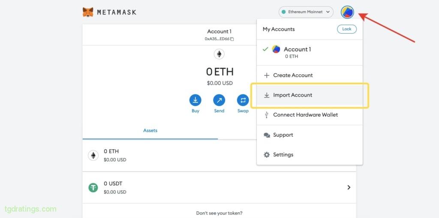Click the account avatar icon in header
This screenshot has width=439, height=218.
click(347, 12)
